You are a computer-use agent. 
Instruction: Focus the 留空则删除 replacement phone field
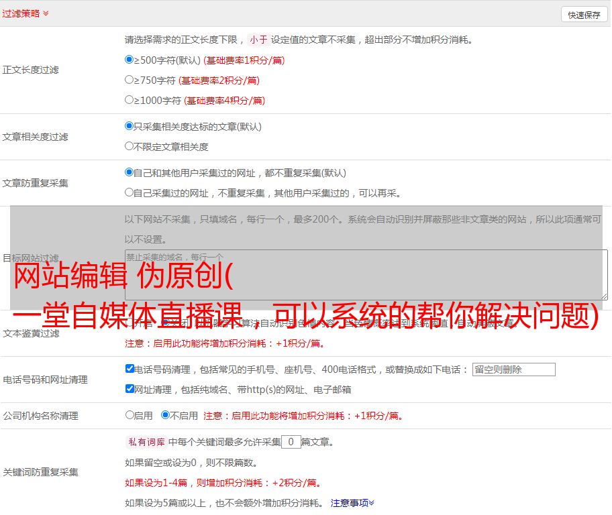coord(513,369)
